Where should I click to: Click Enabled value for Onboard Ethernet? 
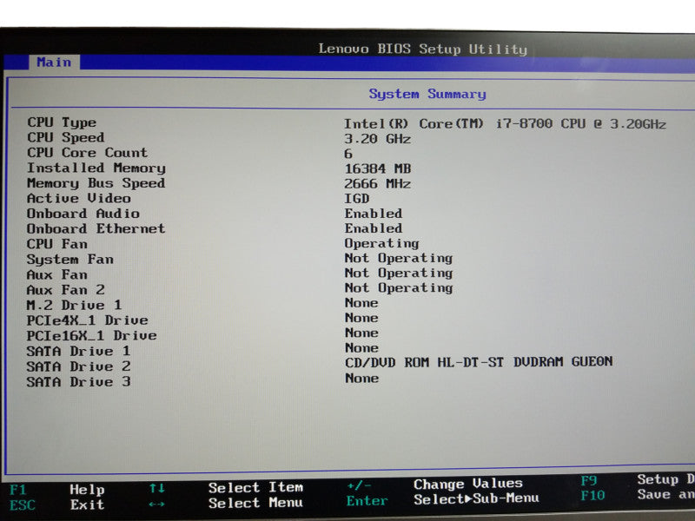point(374,228)
